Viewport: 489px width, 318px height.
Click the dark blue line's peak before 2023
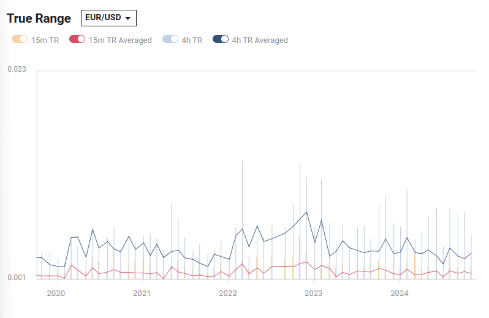(306, 212)
